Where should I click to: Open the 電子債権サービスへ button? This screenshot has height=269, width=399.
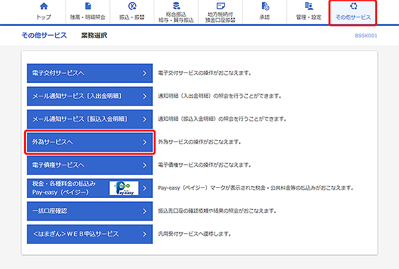point(90,165)
